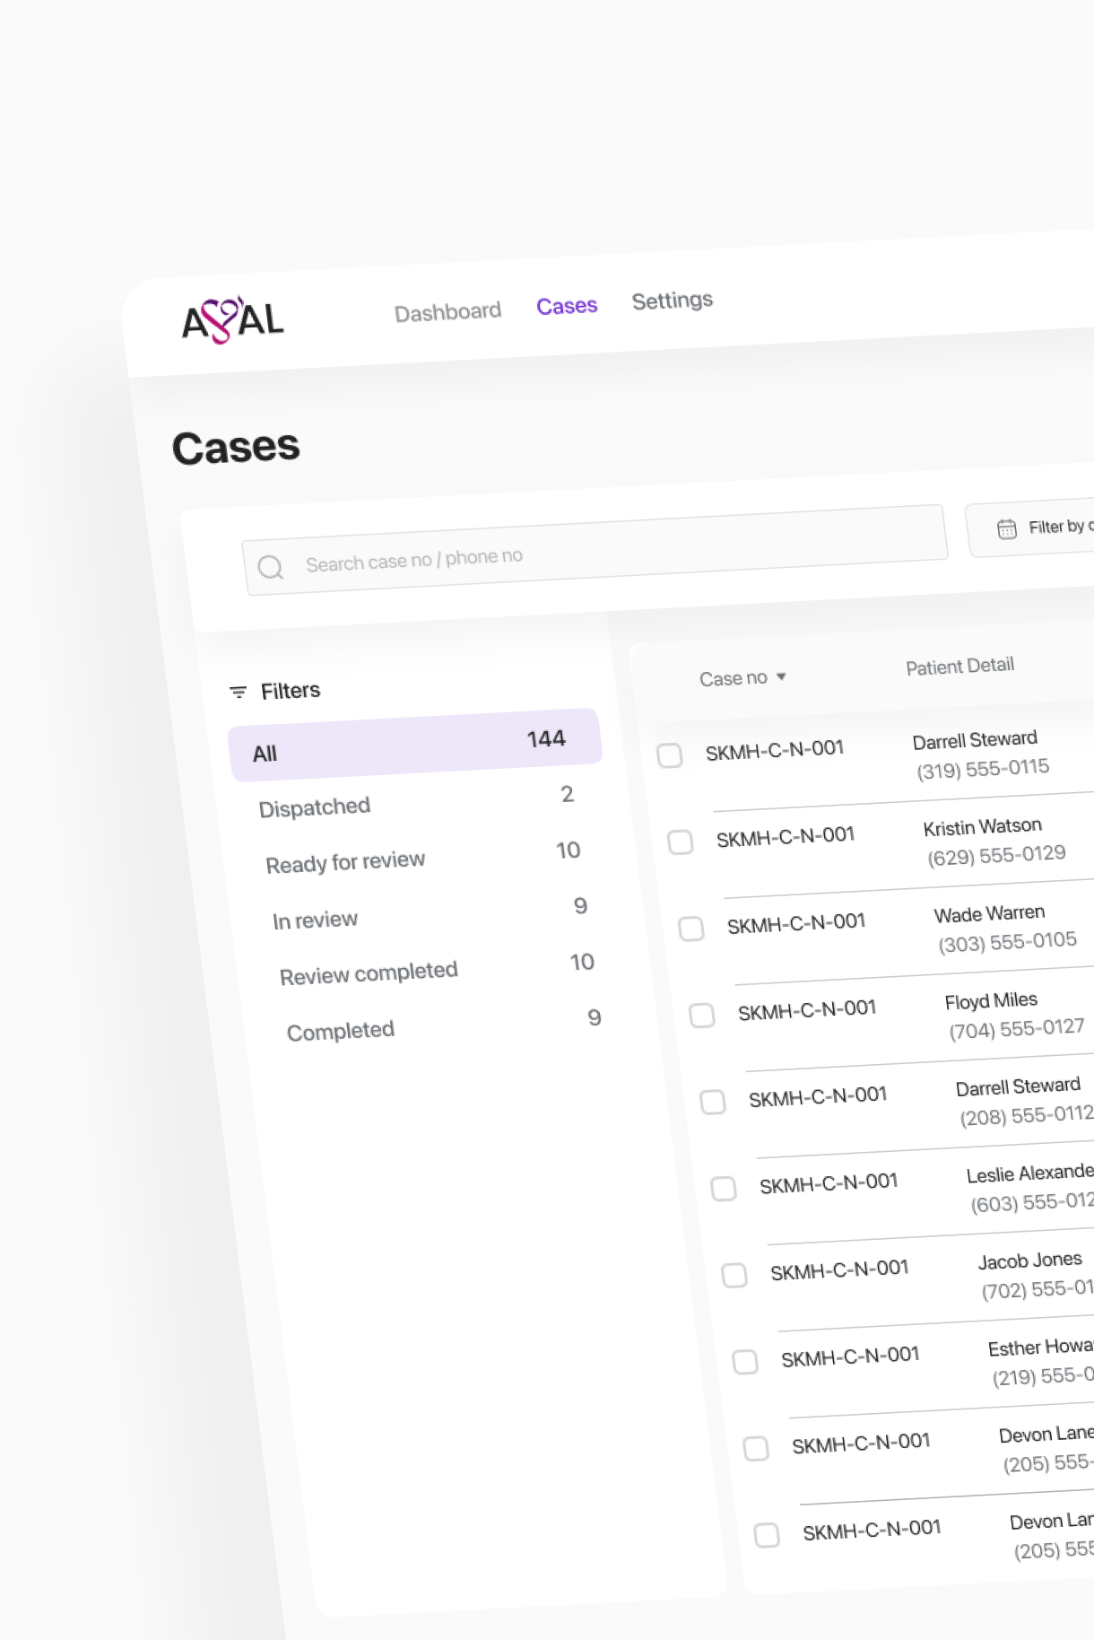The image size is (1094, 1640).
Task: Toggle the checkbox for Jacob Jones' case
Action: click(x=734, y=1275)
